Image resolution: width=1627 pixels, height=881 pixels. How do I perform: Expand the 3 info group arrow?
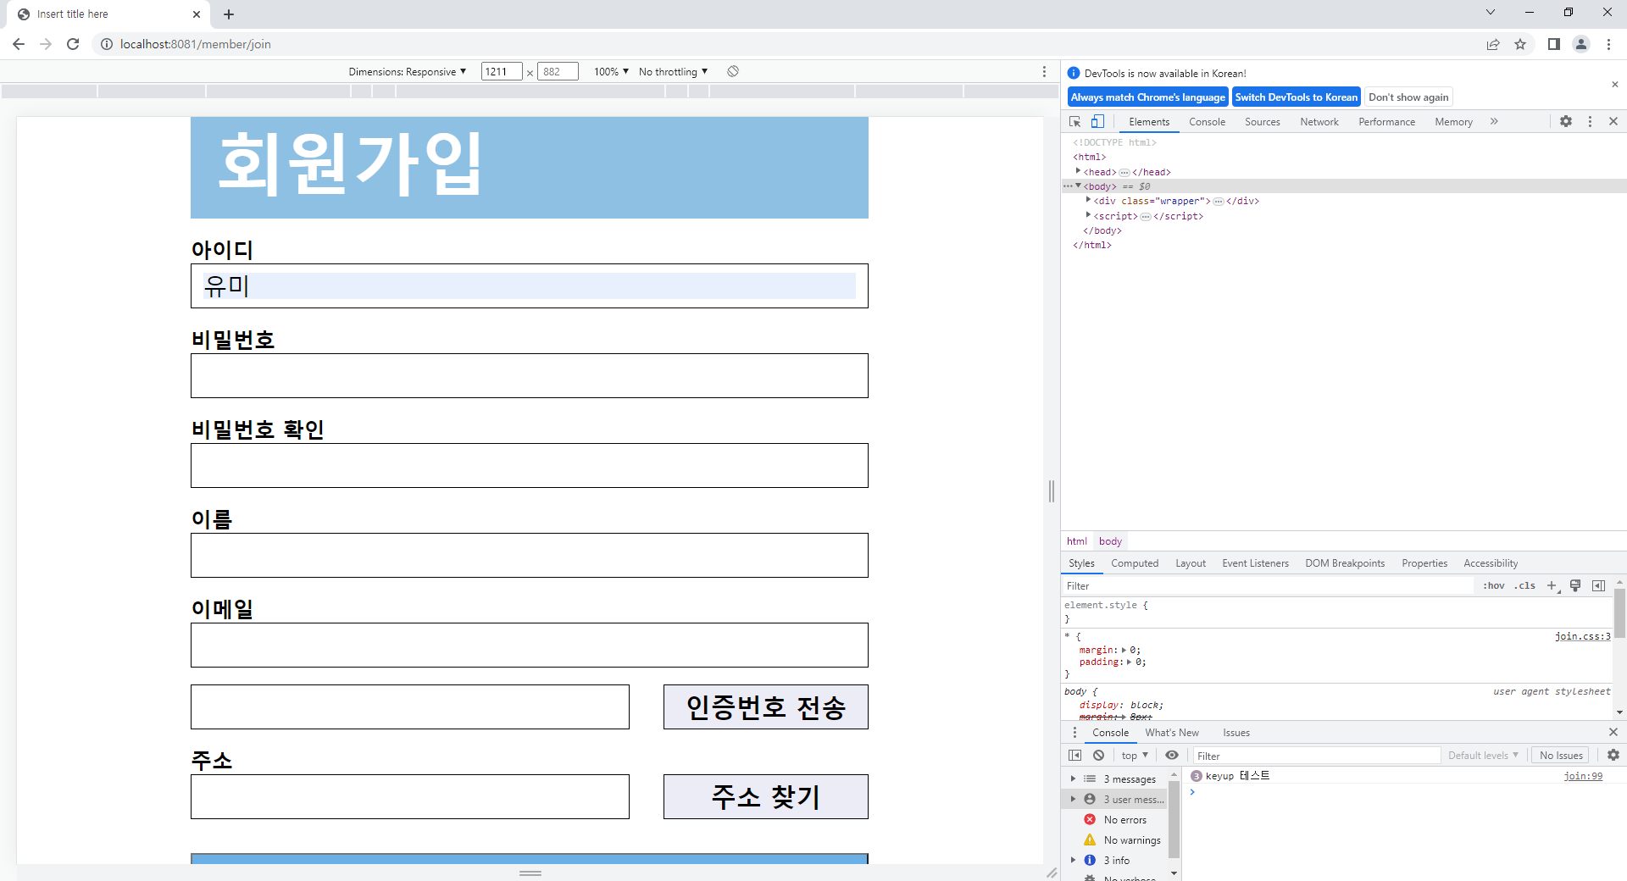pyautogui.click(x=1073, y=861)
